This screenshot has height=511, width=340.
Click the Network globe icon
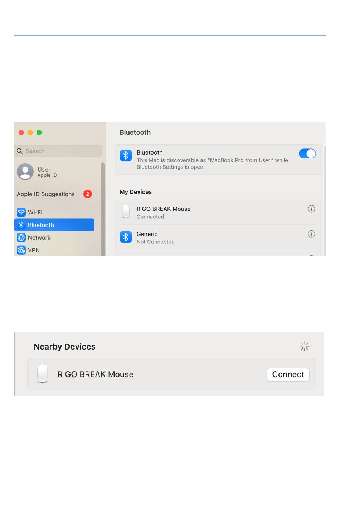(x=21, y=237)
